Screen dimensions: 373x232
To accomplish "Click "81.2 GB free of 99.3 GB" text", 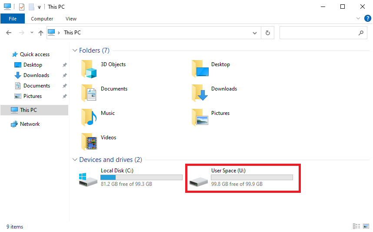I will click(x=127, y=184).
